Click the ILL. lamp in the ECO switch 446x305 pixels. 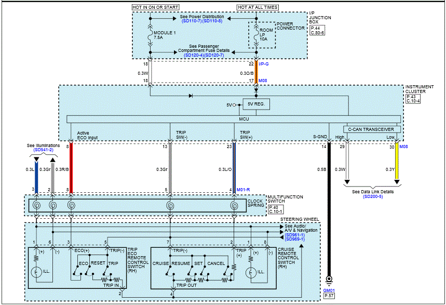tap(37, 271)
